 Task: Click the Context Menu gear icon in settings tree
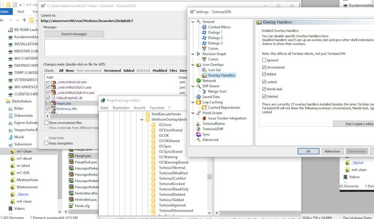[x=204, y=27]
